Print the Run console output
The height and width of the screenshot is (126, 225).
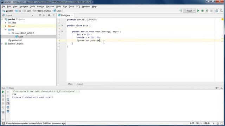[x=8, y=107]
